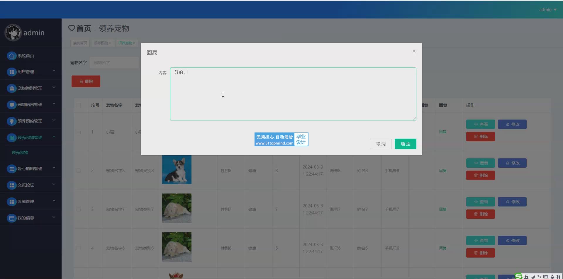Click the 领养预约管理 bulb icon

(11, 121)
